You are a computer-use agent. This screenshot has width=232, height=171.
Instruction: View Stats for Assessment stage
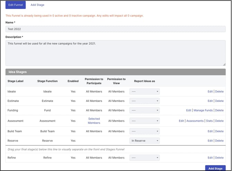209,121
